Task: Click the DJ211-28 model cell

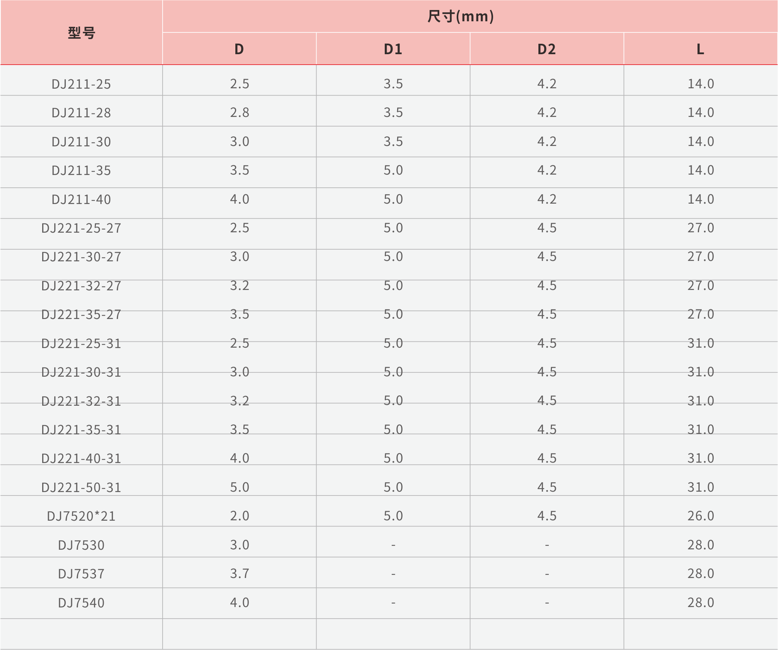Action: click(81, 113)
